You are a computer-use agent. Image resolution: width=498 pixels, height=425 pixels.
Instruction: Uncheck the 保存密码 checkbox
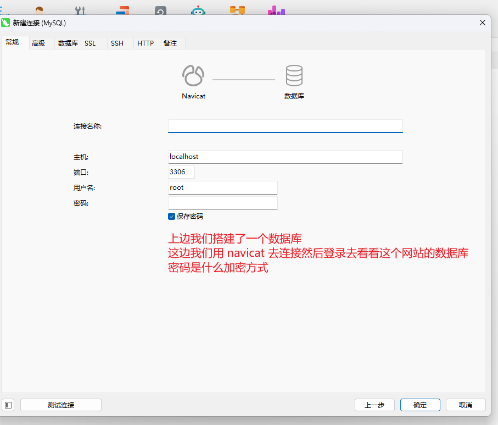click(171, 216)
